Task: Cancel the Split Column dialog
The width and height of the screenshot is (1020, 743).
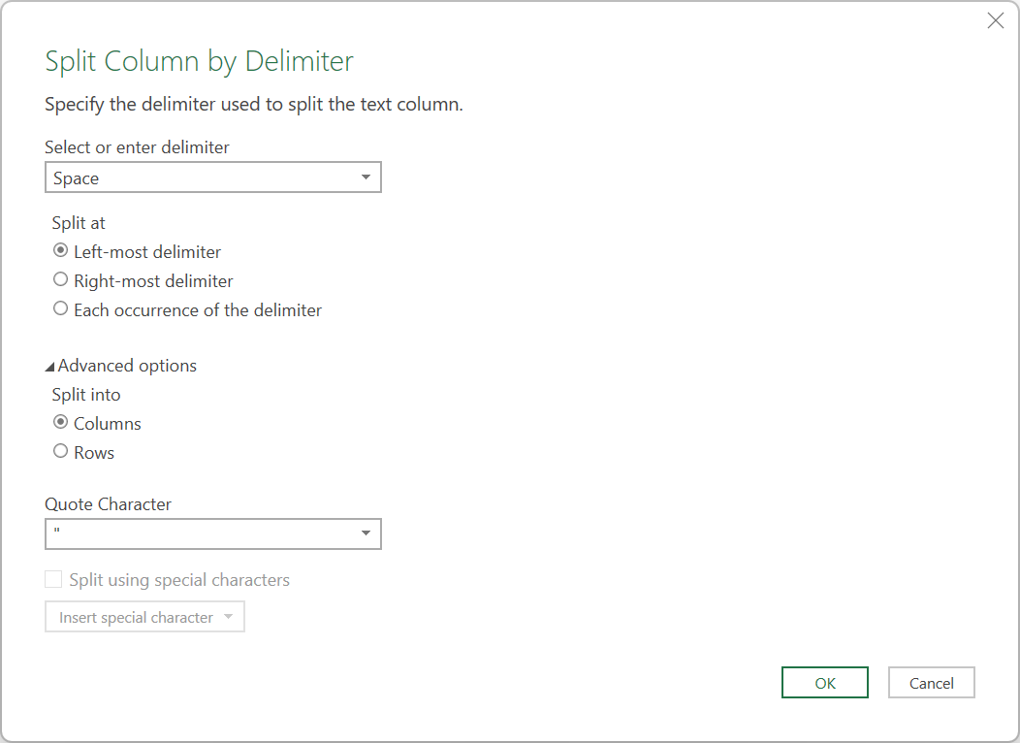Action: (930, 682)
